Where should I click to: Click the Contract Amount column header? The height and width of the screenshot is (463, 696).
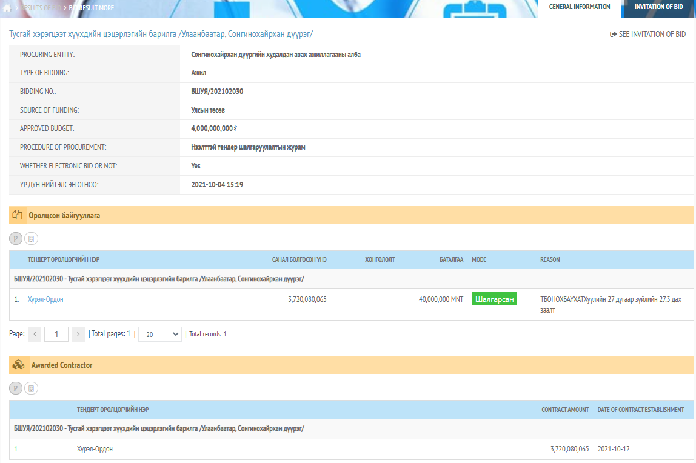click(564, 410)
